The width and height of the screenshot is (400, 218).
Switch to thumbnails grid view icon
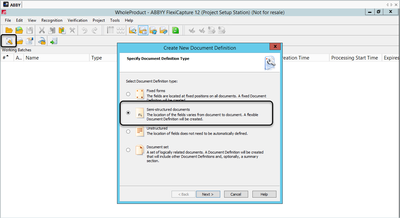[x=121, y=31]
